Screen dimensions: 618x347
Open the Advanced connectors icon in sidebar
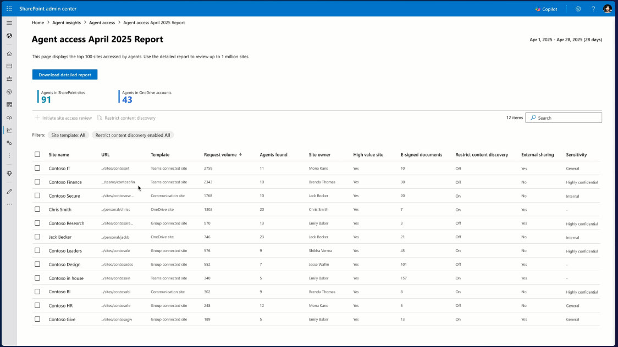click(9, 143)
